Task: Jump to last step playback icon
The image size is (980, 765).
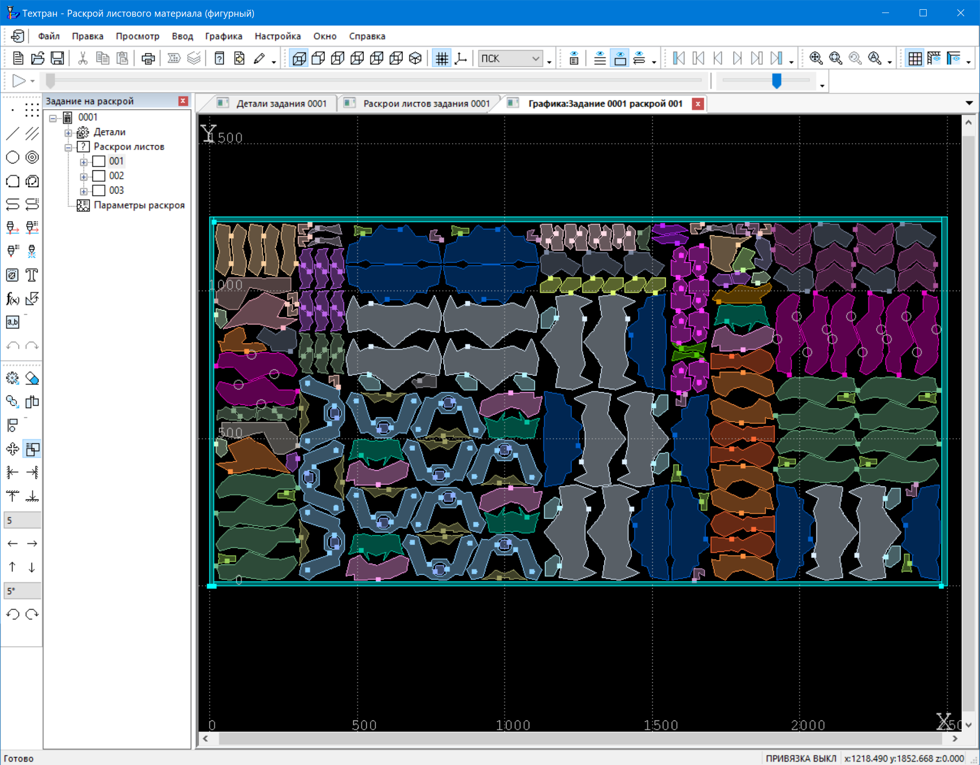Action: pyautogui.click(x=776, y=58)
